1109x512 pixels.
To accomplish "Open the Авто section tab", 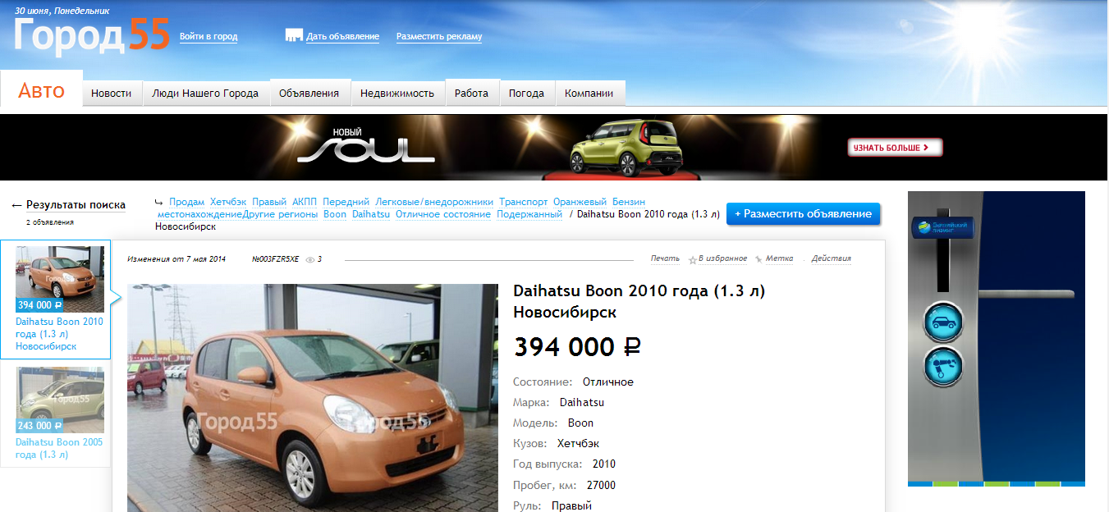I will coord(42,91).
